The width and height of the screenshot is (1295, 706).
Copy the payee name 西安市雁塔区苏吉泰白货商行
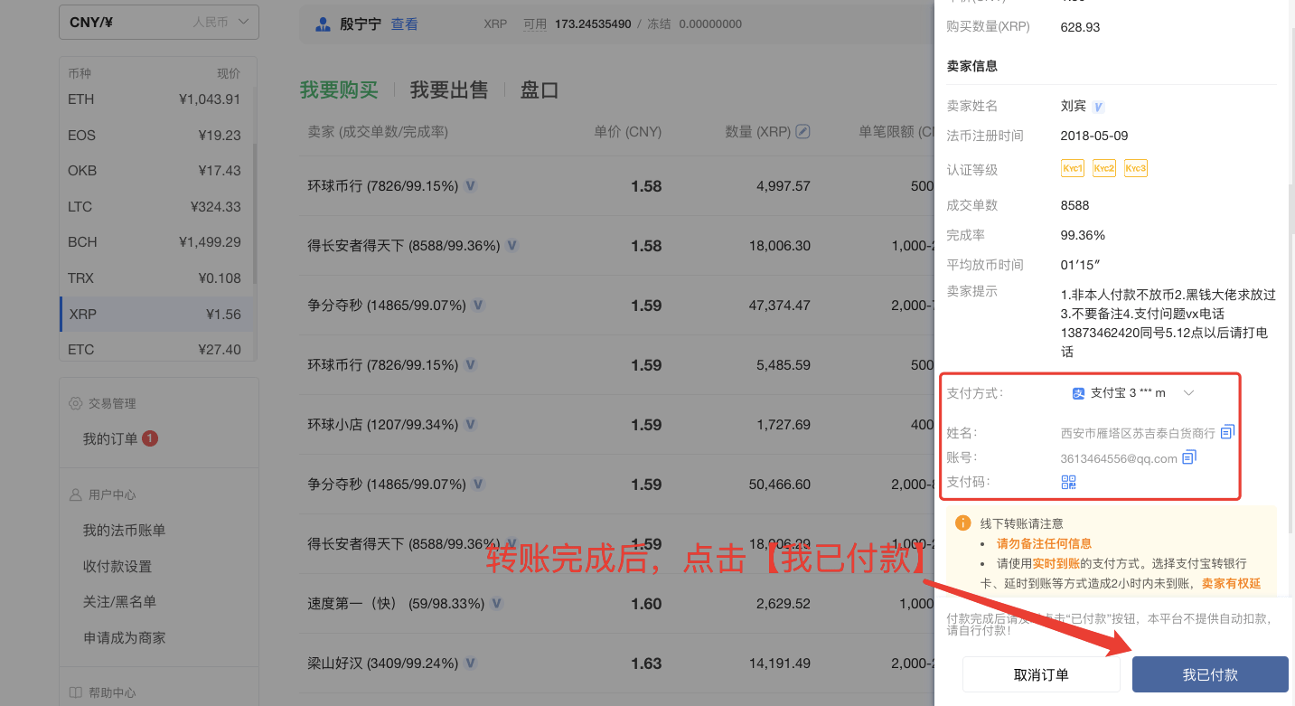pyautogui.click(x=1227, y=432)
